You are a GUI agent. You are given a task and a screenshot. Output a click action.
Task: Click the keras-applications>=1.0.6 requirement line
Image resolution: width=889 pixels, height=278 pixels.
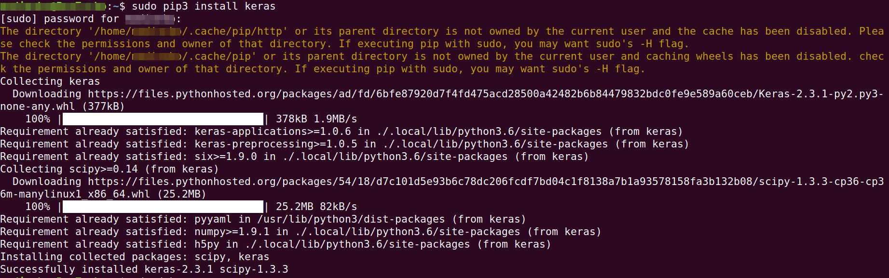[342, 132]
